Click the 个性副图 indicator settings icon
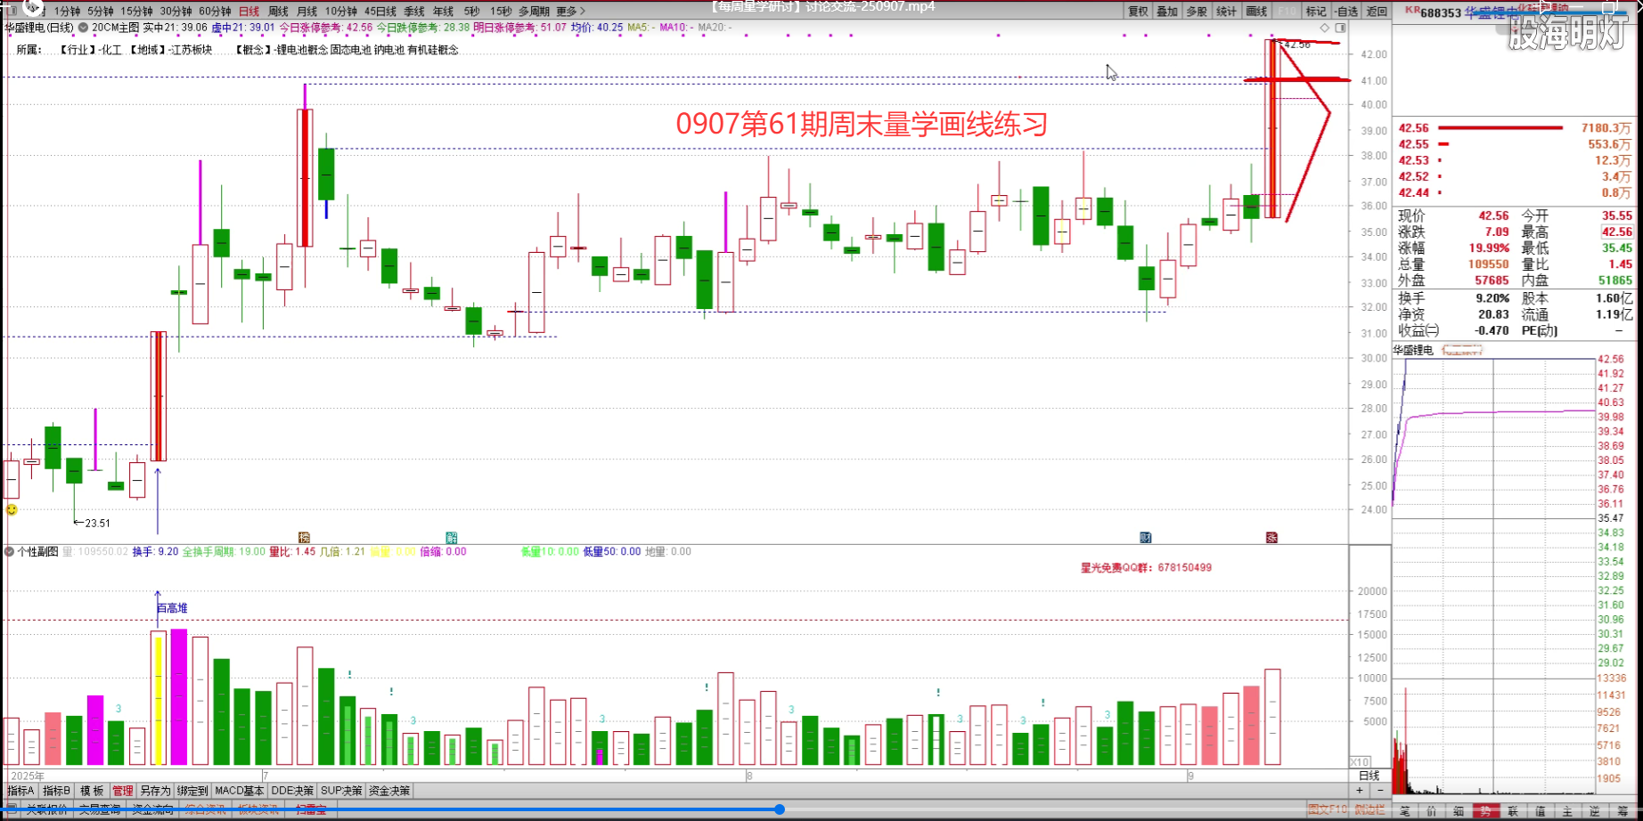Screen dimensions: 1643x821 (10, 552)
